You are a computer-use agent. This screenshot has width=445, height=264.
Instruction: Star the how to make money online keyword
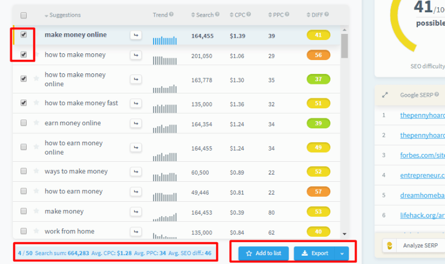[x=36, y=78]
